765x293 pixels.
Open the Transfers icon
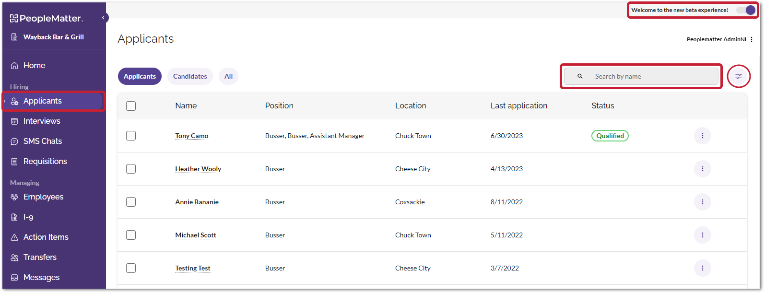point(14,258)
